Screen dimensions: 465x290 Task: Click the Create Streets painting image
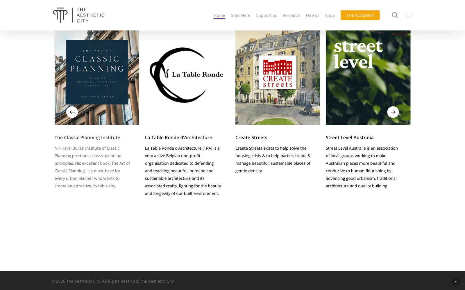point(278,78)
